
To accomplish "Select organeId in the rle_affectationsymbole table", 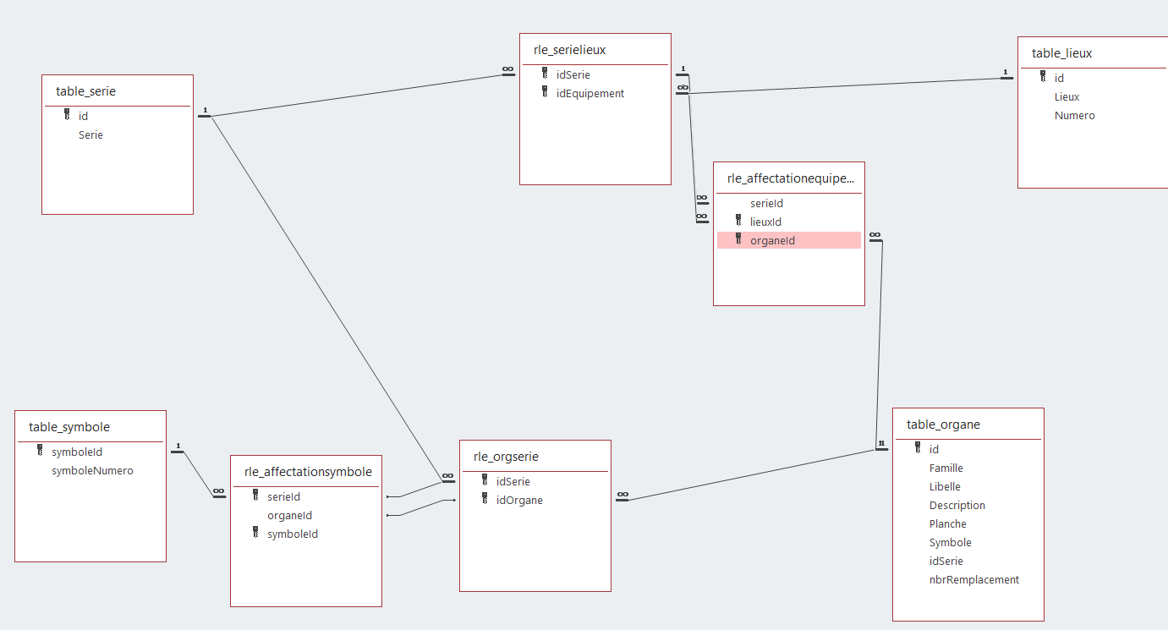I will point(289,515).
